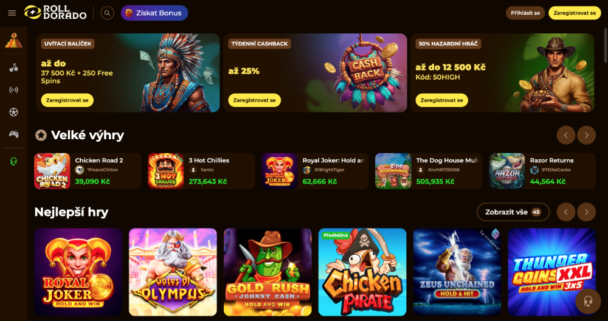This screenshot has height=321, width=608.
Task: Show previous Velké výhry items with left arrow
Action: (565, 136)
